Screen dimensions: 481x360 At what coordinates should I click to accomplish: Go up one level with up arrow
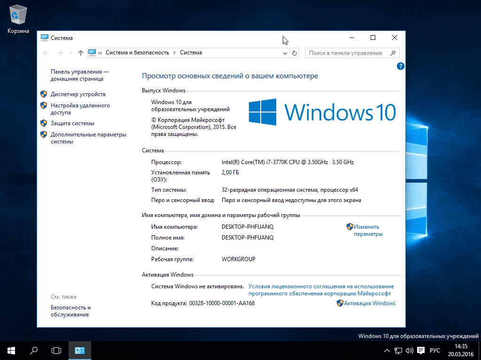tap(81, 53)
